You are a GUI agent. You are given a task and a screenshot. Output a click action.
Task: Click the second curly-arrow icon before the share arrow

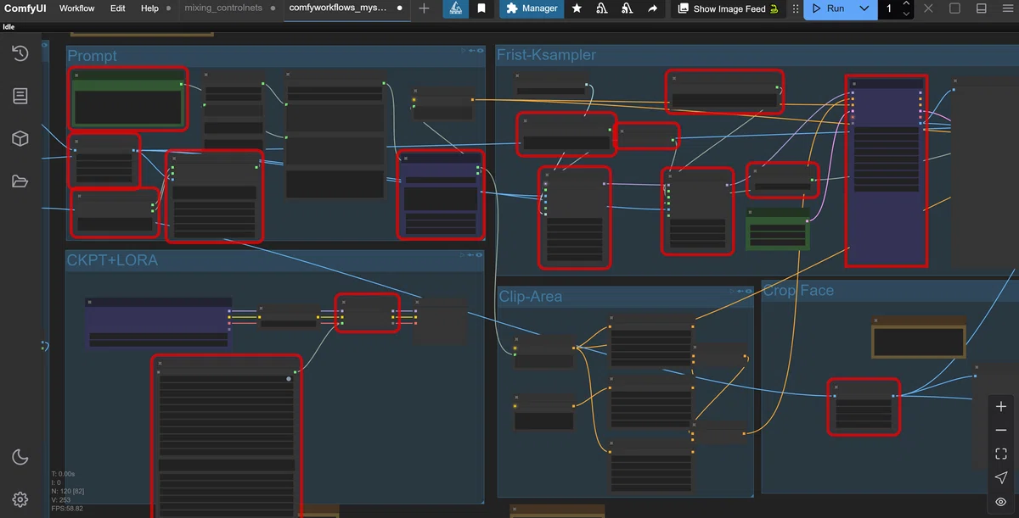pyautogui.click(x=627, y=8)
